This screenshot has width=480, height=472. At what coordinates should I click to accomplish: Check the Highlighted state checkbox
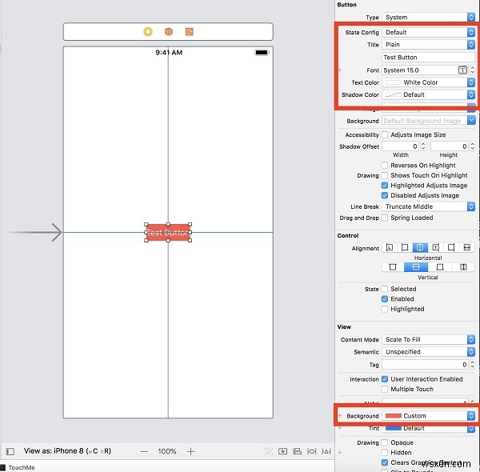tap(385, 309)
